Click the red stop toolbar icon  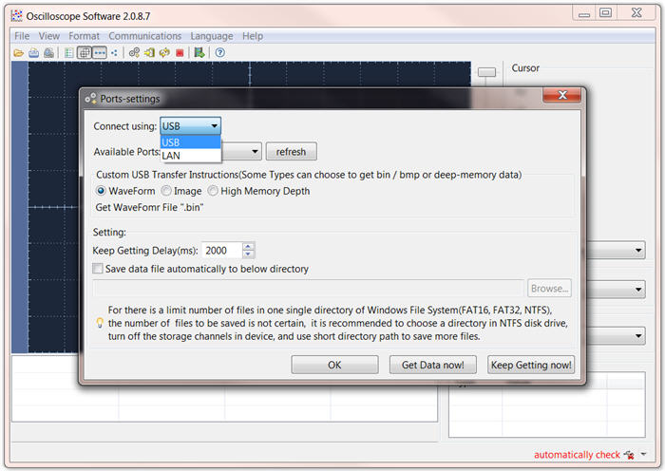pos(180,53)
